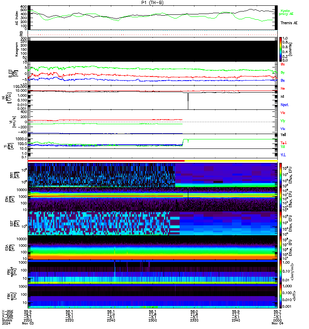The width and height of the screenshot is (309, 329).
Task: Click the 2200 time tick label
Action: [28, 320]
